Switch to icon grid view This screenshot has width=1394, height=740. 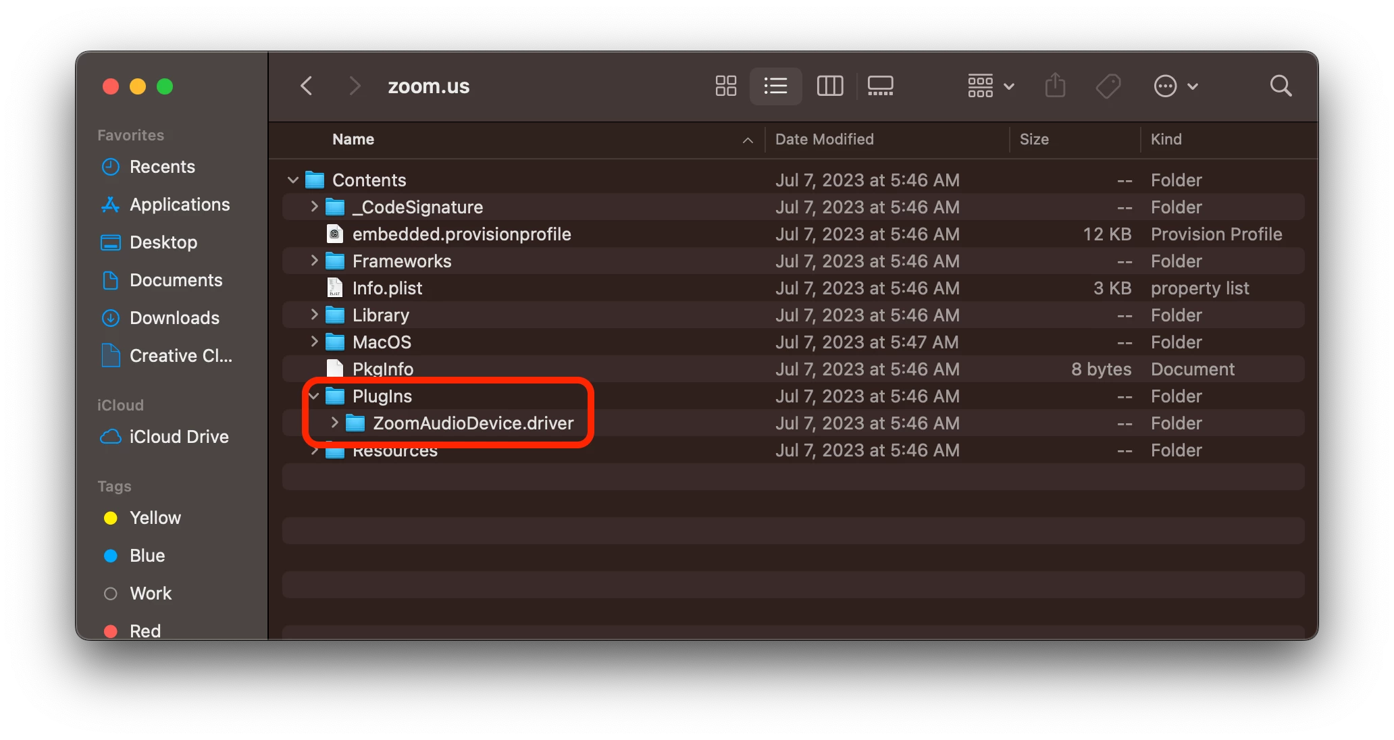click(x=725, y=86)
